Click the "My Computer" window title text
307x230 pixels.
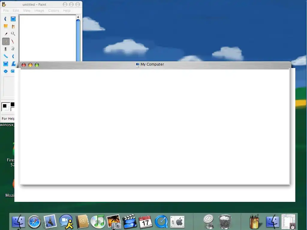pyautogui.click(x=152, y=64)
